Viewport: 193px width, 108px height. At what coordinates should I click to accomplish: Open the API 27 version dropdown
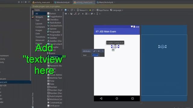pos(92,10)
